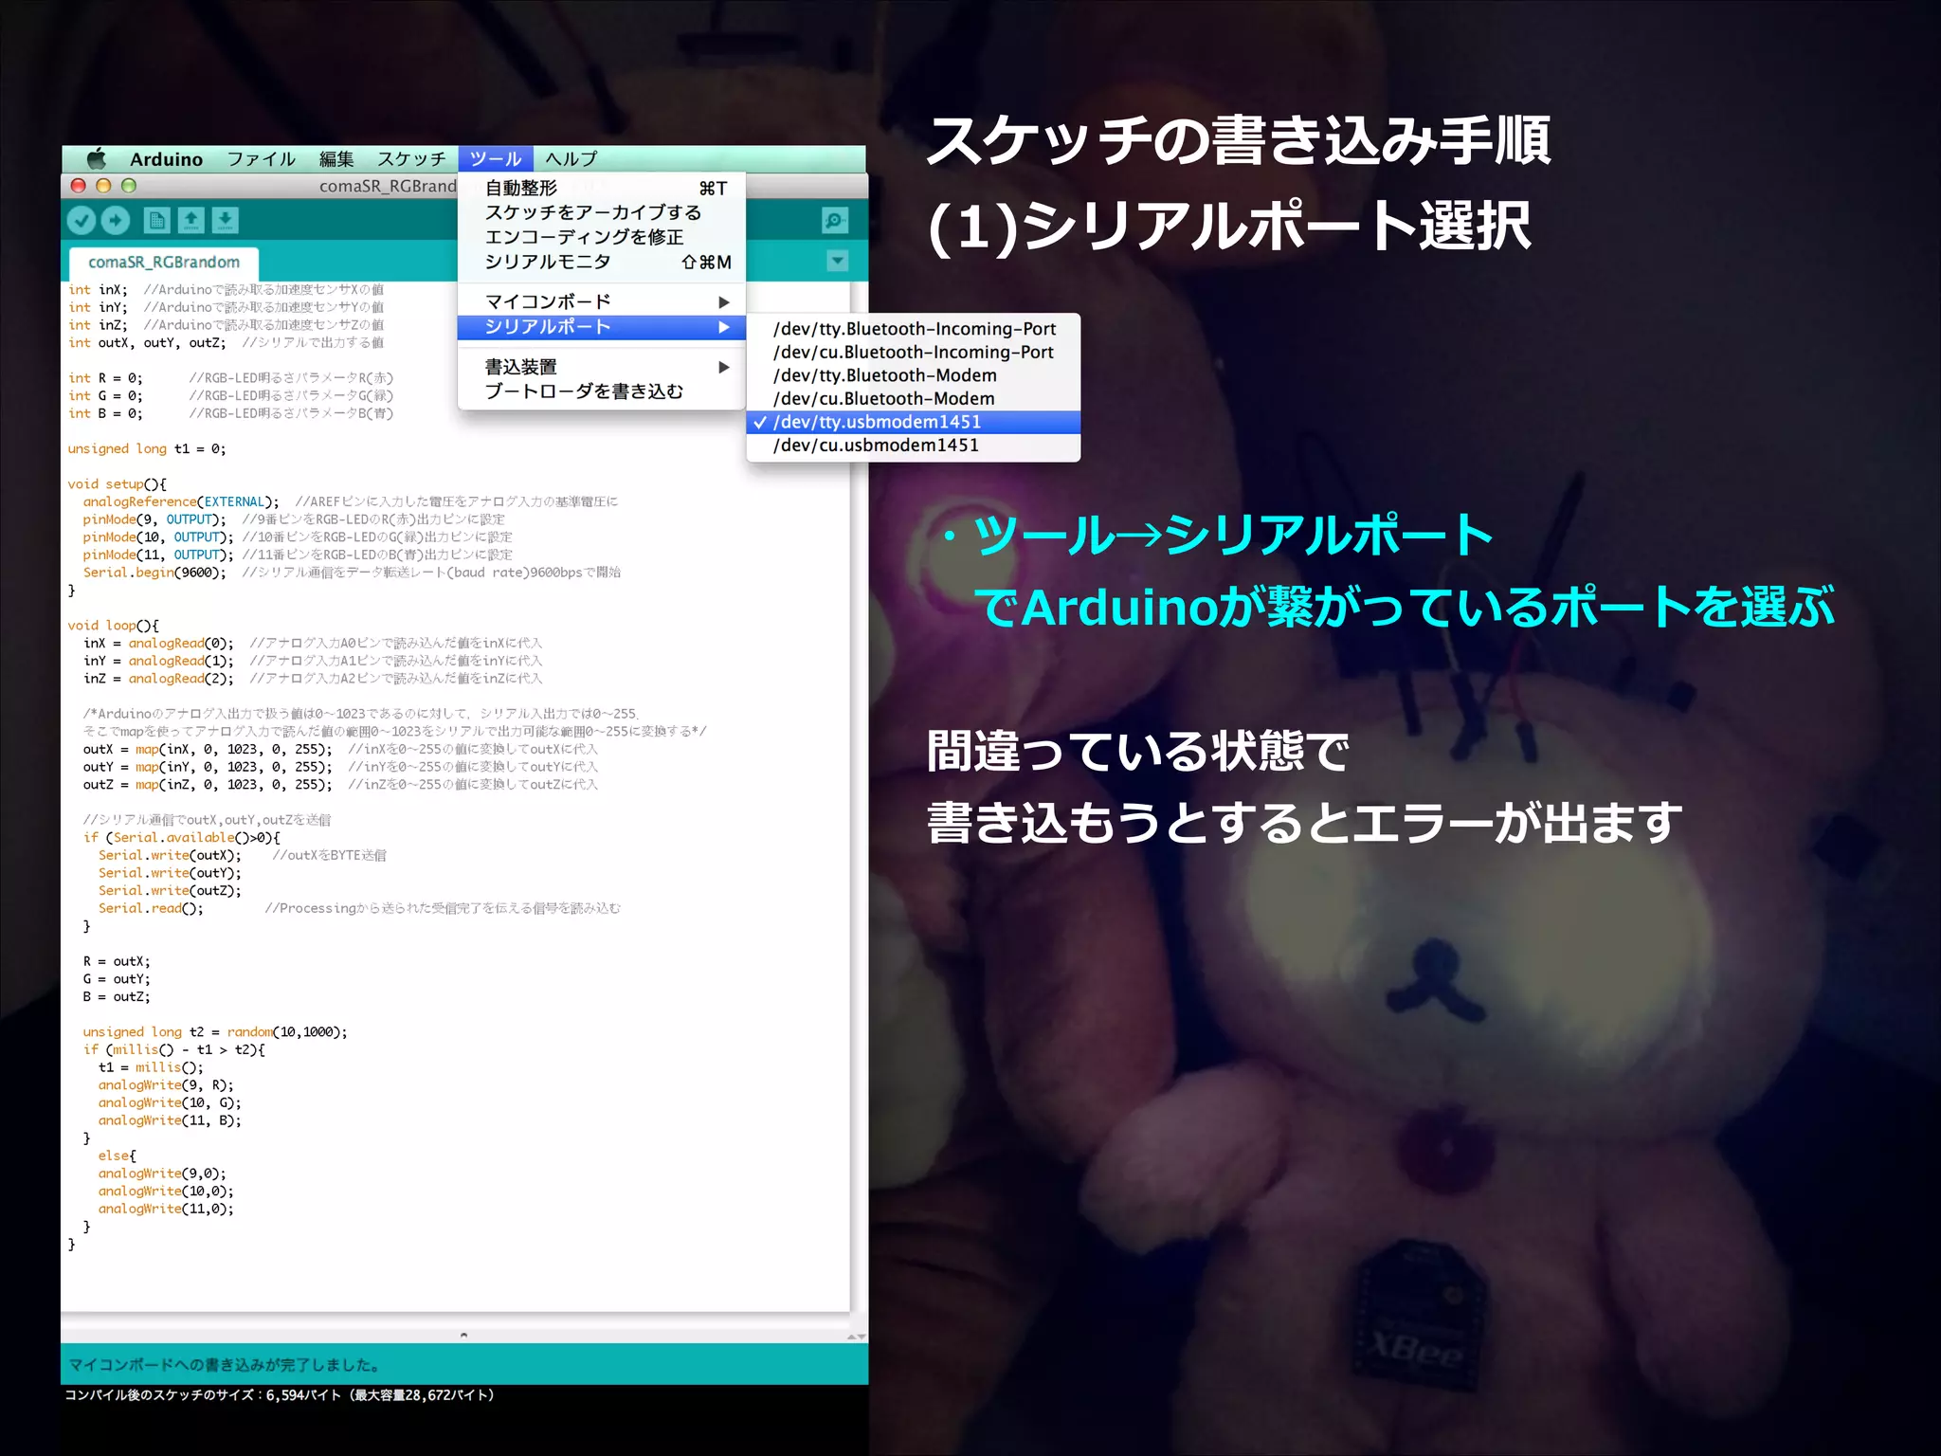The image size is (1941, 1456).
Task: Click the highlighted ツール menu
Action: (496, 158)
